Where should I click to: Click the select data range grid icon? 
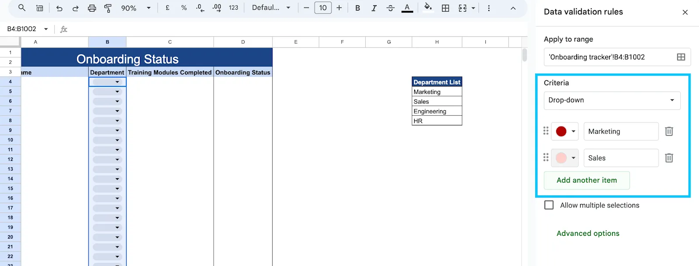tap(681, 57)
